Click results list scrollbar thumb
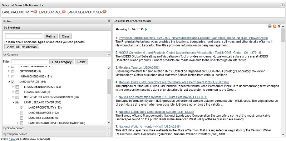 [x=283, y=35]
